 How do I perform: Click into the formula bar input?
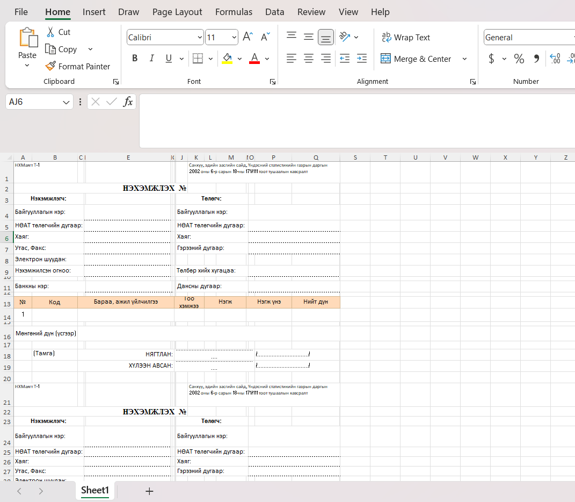point(357,121)
